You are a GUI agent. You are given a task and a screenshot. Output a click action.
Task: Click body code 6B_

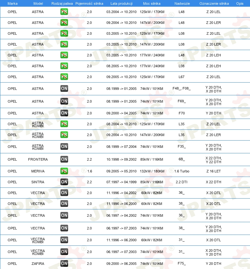pos(182,159)
